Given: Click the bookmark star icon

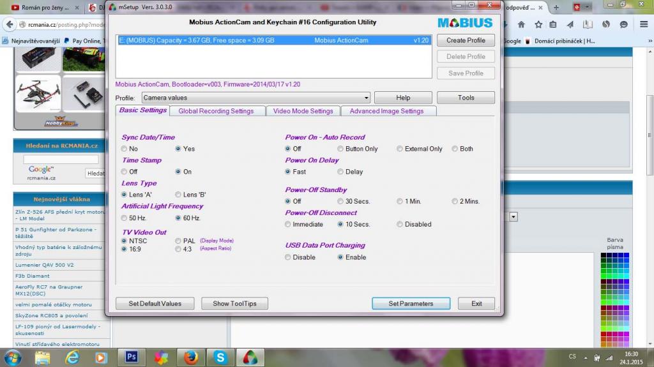Looking at the screenshot, I should coord(538,25).
